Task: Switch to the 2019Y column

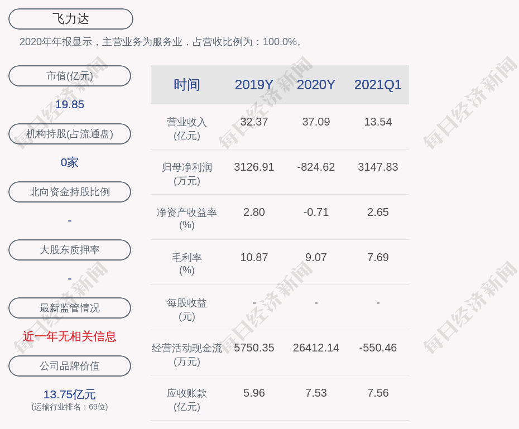Action: pyautogui.click(x=254, y=84)
